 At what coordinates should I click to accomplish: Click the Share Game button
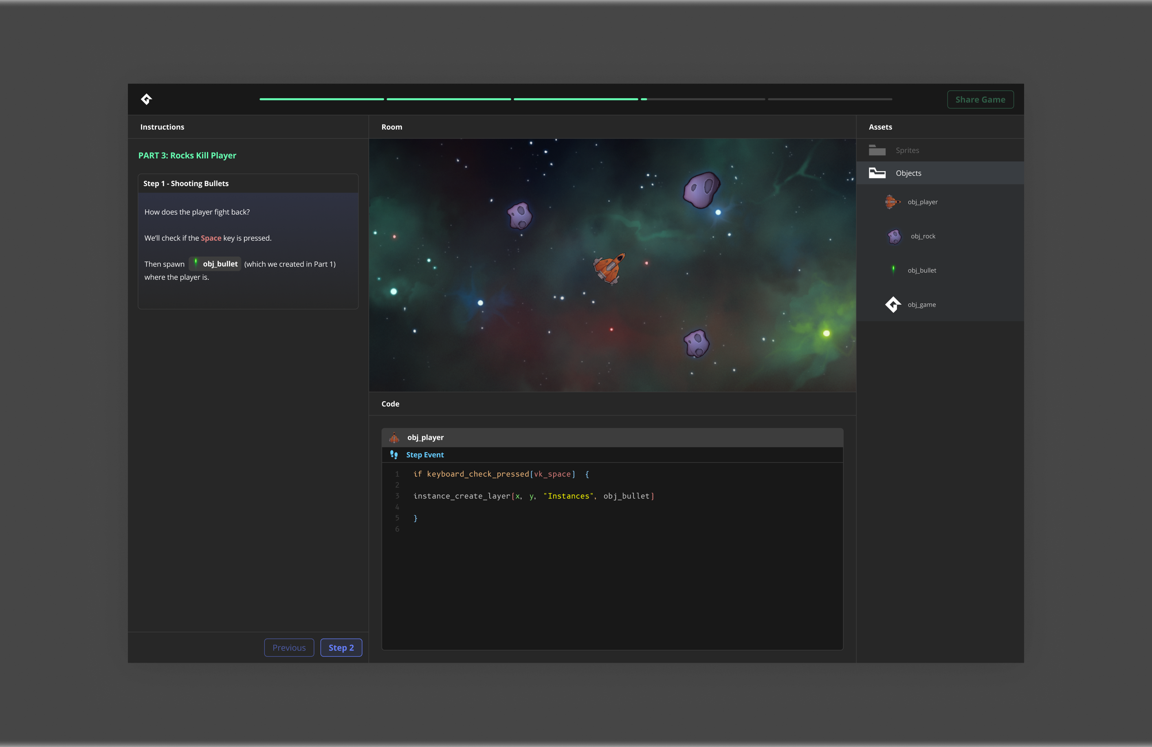980,100
